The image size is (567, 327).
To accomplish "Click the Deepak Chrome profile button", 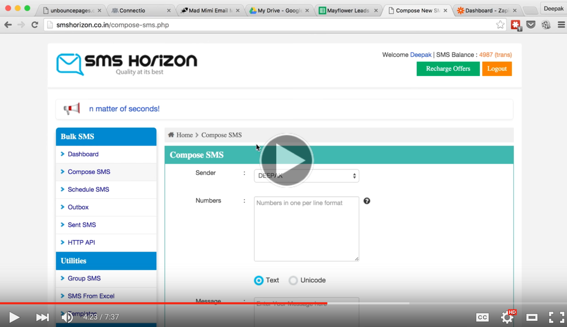I will coord(554,9).
